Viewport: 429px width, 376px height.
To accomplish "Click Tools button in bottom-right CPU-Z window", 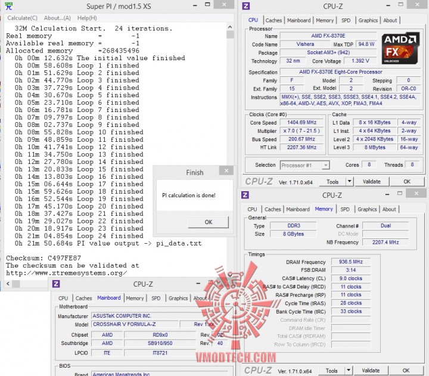I will coord(332,371).
